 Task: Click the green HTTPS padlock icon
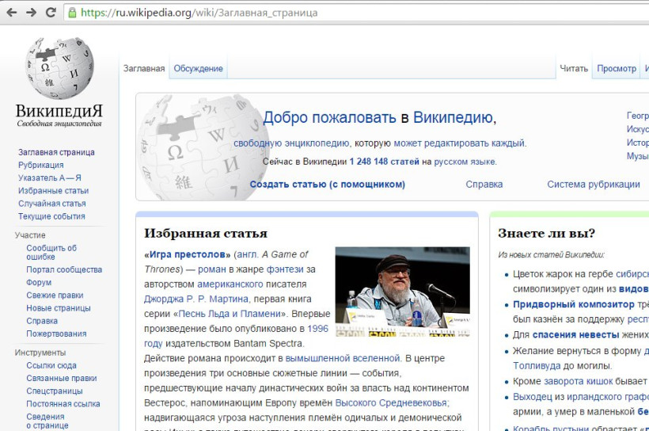72,13
